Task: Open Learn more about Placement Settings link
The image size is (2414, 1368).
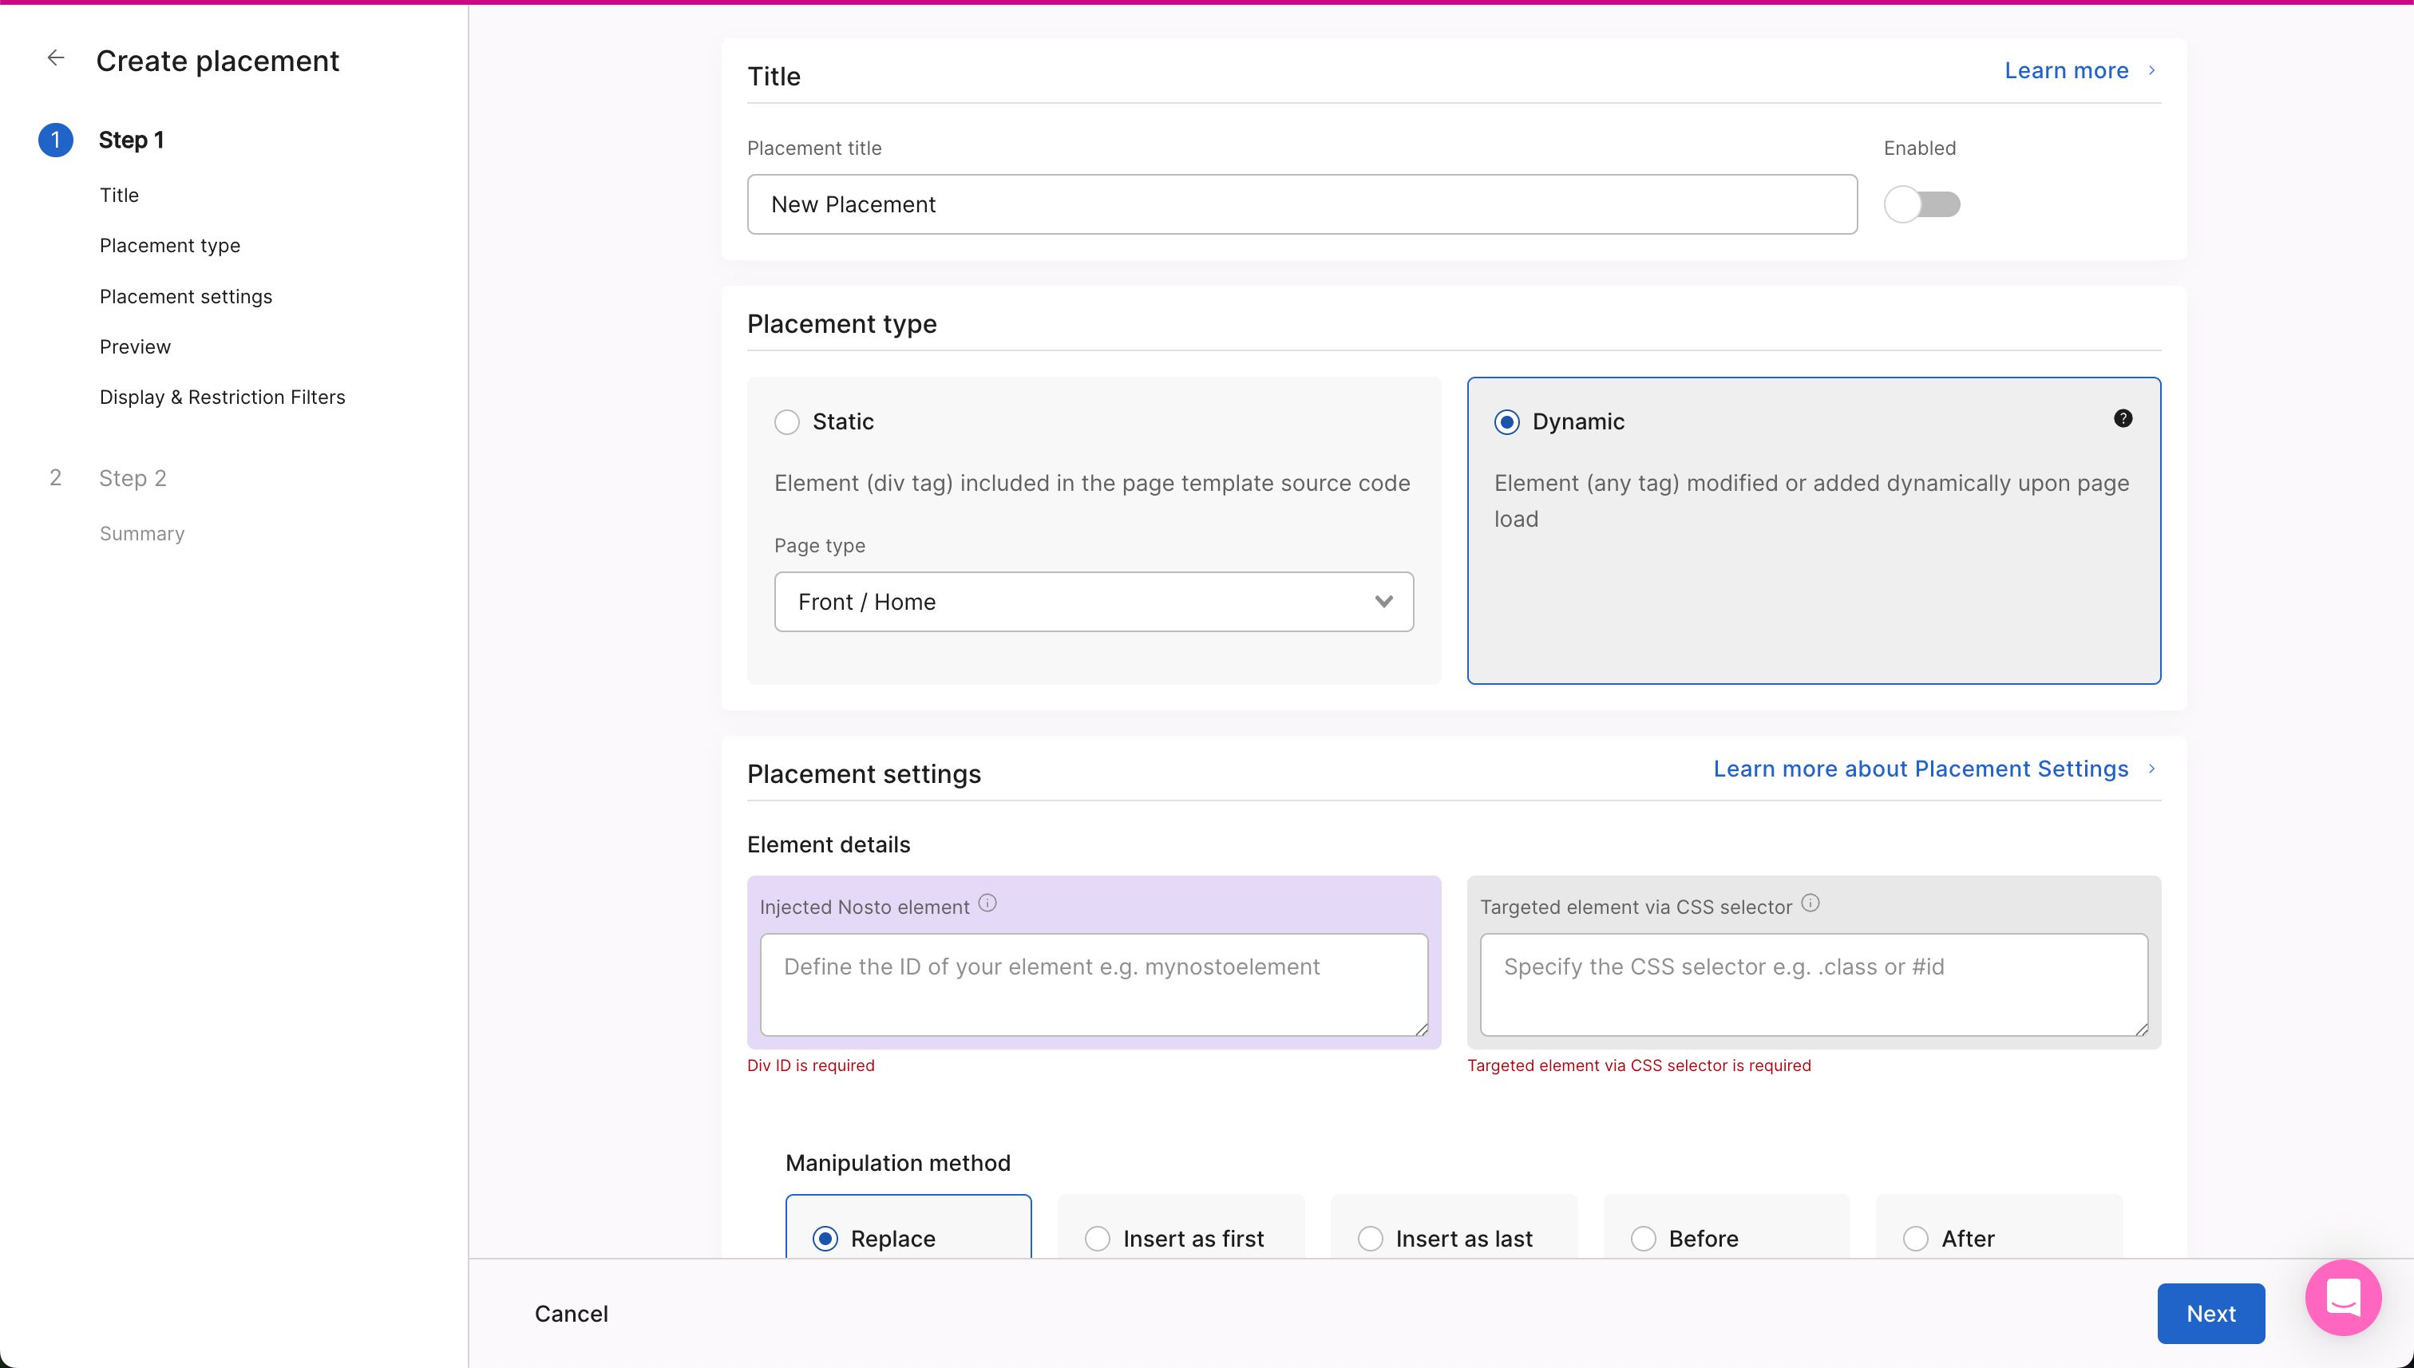Action: click(1920, 769)
